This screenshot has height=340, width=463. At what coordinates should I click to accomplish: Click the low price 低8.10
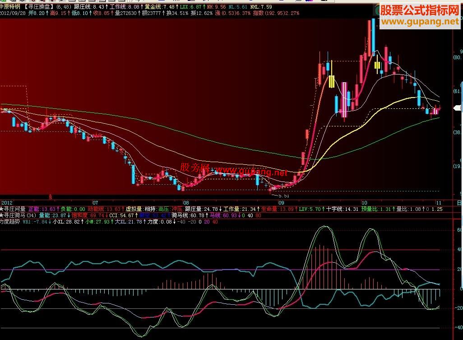click(82, 13)
